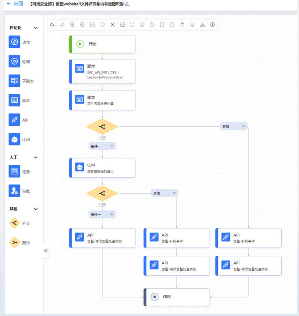Screen dimensions: 299x316
Task: Click the download icon in toolbar
Action: [x=202, y=25]
